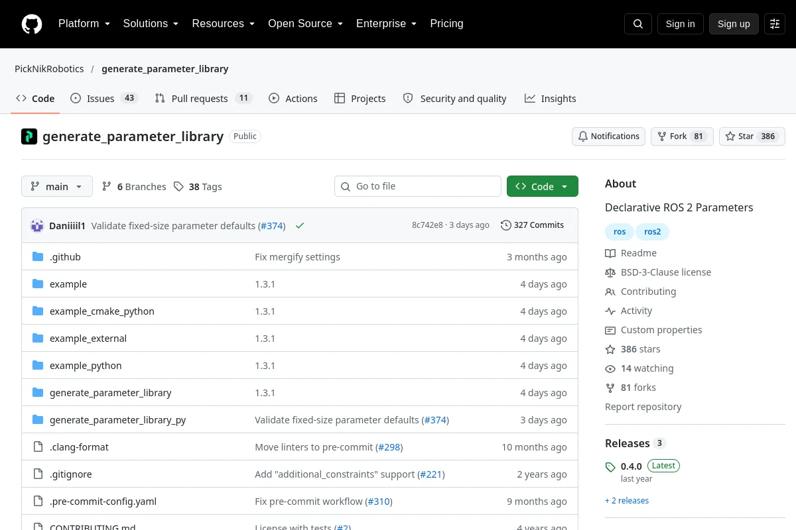Open the Pricing page

[446, 24]
